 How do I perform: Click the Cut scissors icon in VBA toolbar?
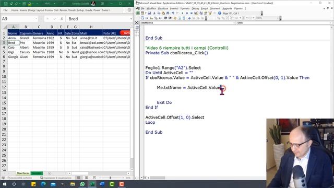pos(154,13)
